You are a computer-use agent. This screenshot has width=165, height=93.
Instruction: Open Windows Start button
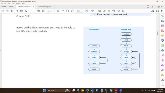(45, 90)
